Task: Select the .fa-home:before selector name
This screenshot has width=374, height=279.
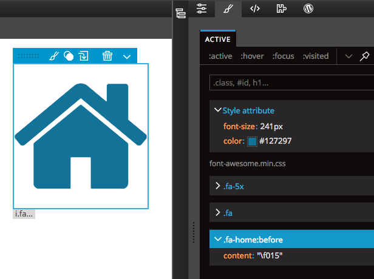Action: [253, 240]
